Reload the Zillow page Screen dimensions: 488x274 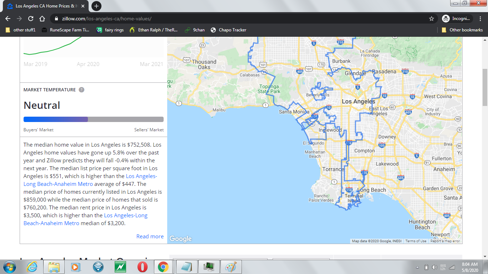click(31, 19)
